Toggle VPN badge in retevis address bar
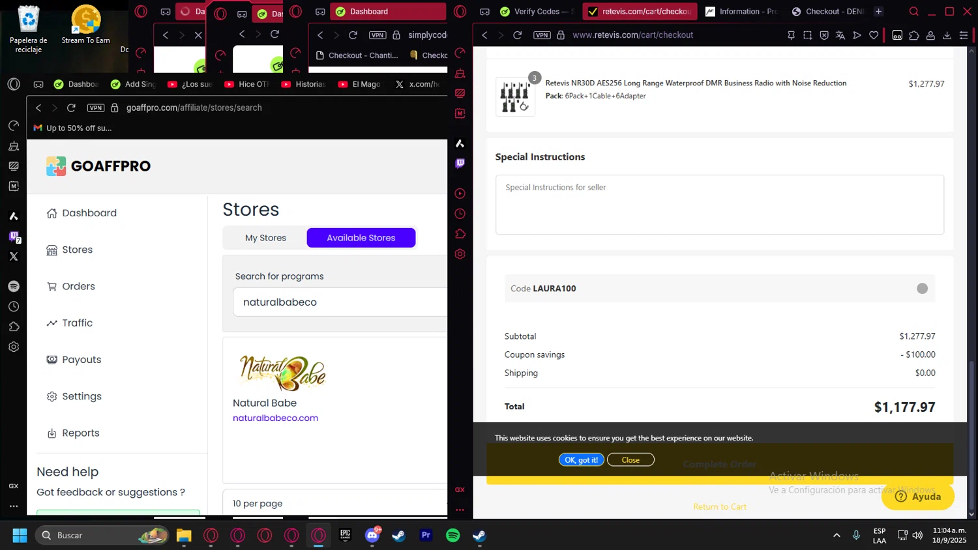 point(542,35)
